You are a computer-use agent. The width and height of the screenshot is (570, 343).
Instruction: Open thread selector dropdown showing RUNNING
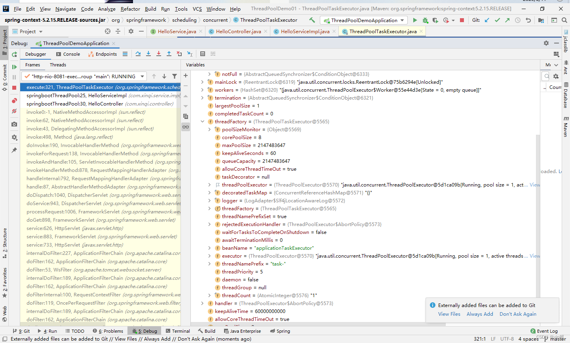[84, 76]
